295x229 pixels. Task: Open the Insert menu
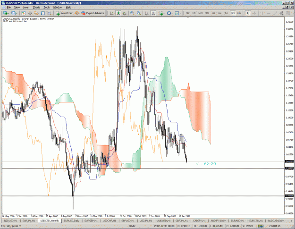(26, 8)
